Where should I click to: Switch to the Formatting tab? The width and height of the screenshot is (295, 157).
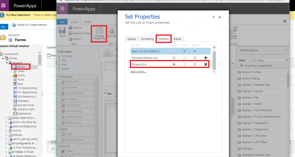point(147,39)
